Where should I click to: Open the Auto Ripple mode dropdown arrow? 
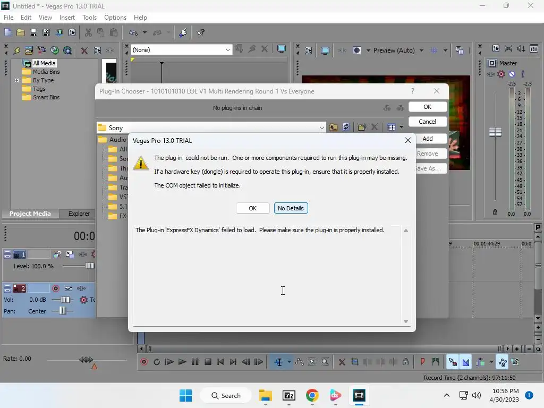[x=491, y=362]
